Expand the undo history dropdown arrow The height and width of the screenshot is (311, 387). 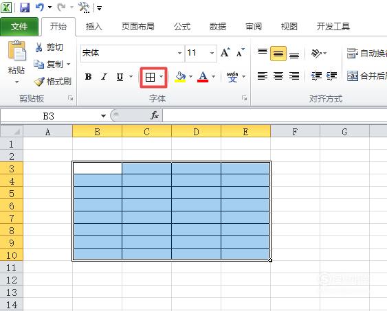point(50,8)
